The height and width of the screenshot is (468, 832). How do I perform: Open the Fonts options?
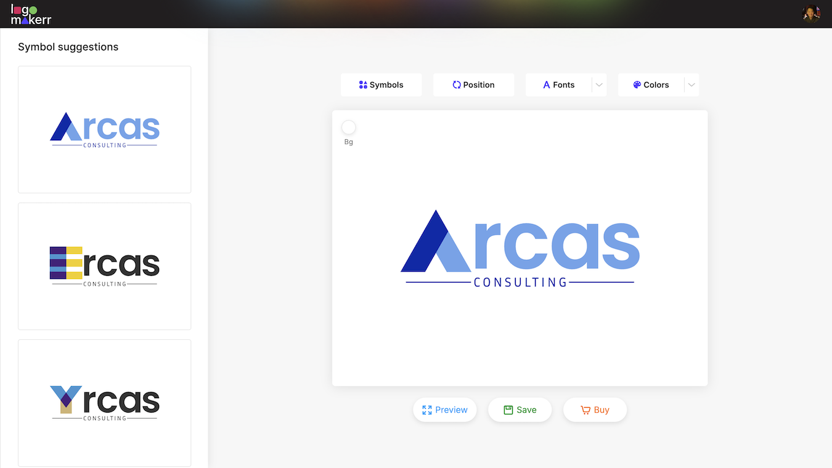point(559,85)
